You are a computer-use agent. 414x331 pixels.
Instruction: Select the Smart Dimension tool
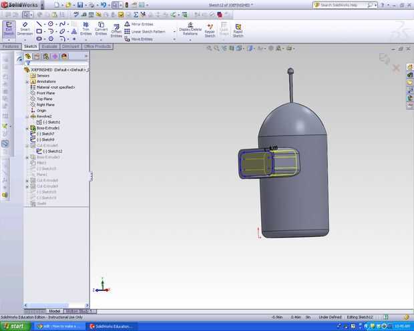click(25, 29)
